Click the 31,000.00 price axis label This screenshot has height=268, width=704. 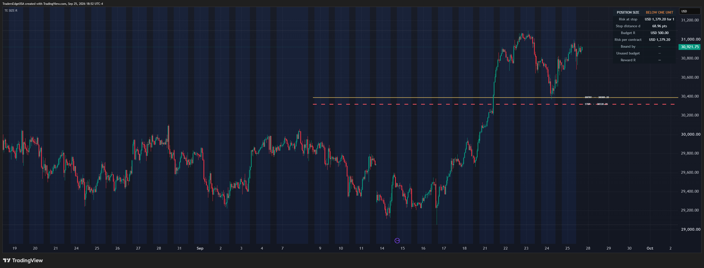(x=690, y=39)
